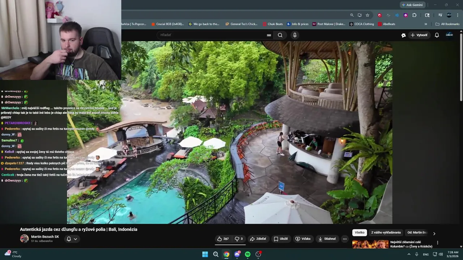Image resolution: width=463 pixels, height=260 pixels.
Task: Like the video with thumbs up
Action: tap(223, 239)
